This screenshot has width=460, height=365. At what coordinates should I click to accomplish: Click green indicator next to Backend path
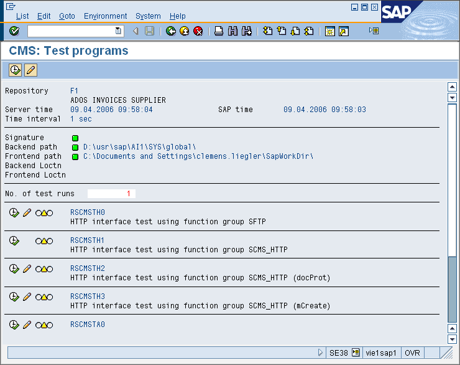pos(75,147)
